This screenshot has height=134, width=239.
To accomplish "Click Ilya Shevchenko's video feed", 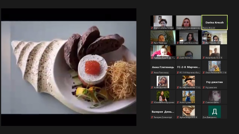I will coord(215,38).
